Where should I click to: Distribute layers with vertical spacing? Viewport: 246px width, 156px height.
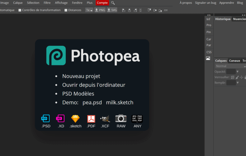[x=140, y=10]
